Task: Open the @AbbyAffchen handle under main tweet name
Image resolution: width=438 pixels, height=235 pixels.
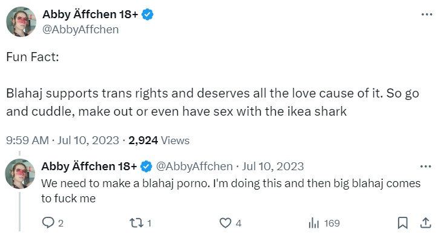Action: point(80,29)
